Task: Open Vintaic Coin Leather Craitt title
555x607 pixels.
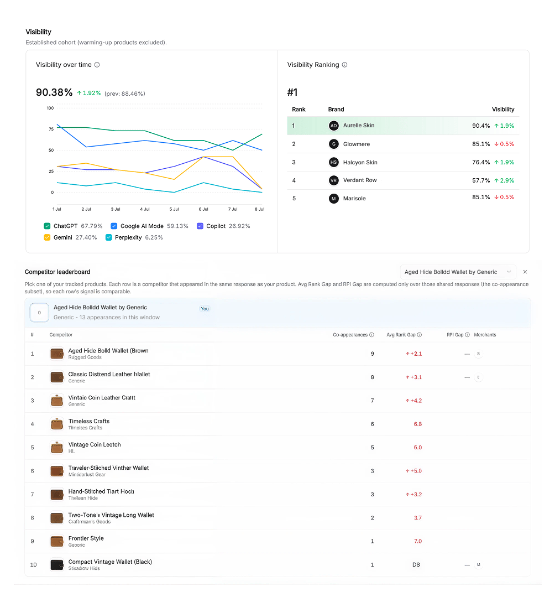Action: point(102,398)
